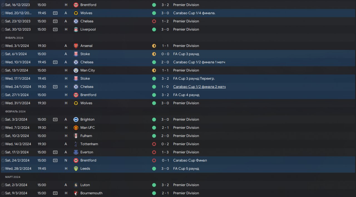This screenshot has height=197, width=356.
Task: Click the Luton club crest
Action: coord(76,185)
